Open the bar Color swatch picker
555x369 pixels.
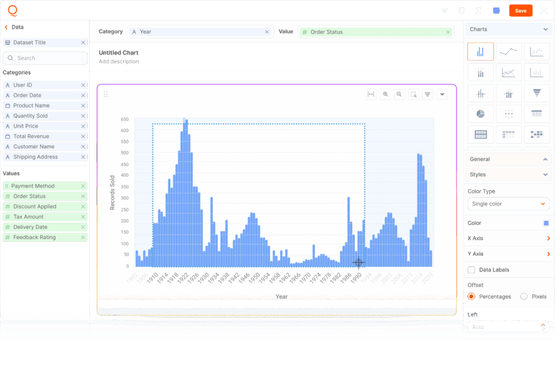pos(546,223)
